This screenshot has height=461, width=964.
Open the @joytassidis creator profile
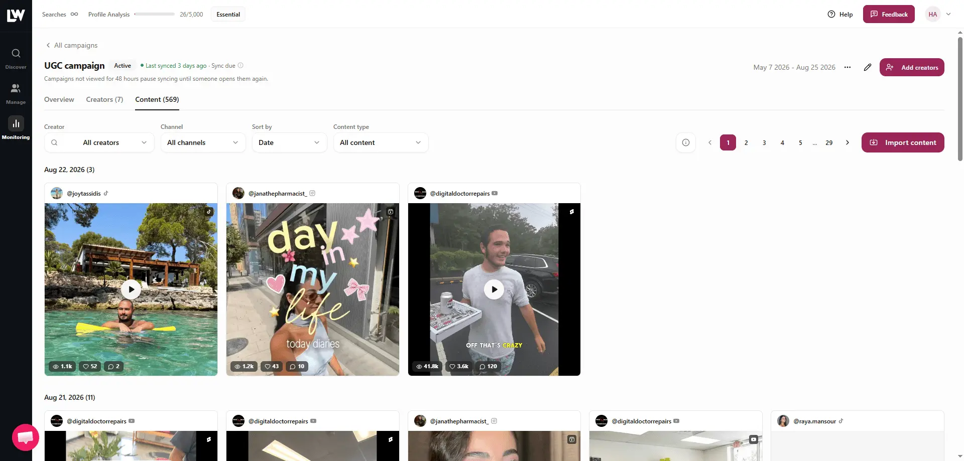[84, 194]
